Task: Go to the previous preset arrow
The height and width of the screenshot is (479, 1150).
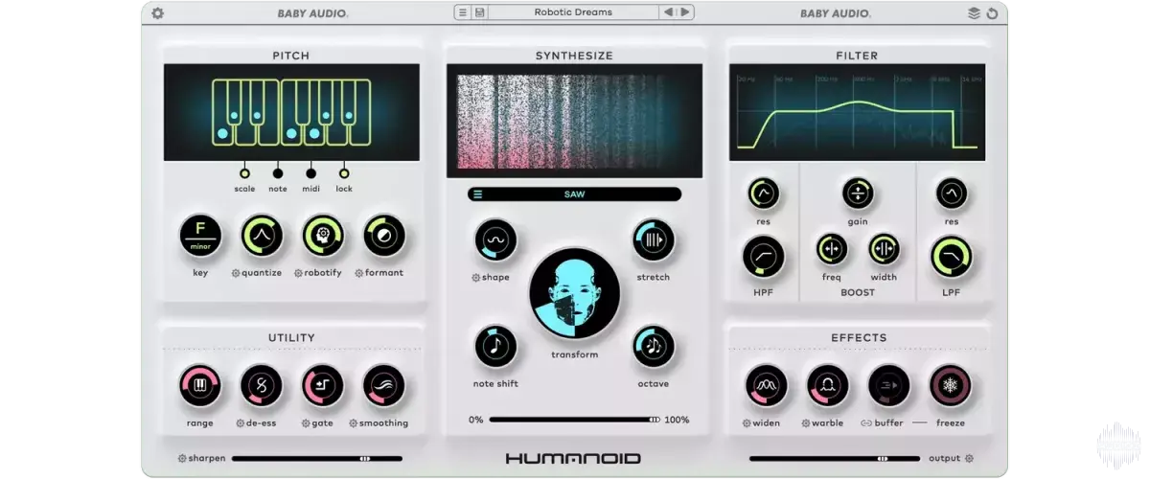Action: click(669, 12)
